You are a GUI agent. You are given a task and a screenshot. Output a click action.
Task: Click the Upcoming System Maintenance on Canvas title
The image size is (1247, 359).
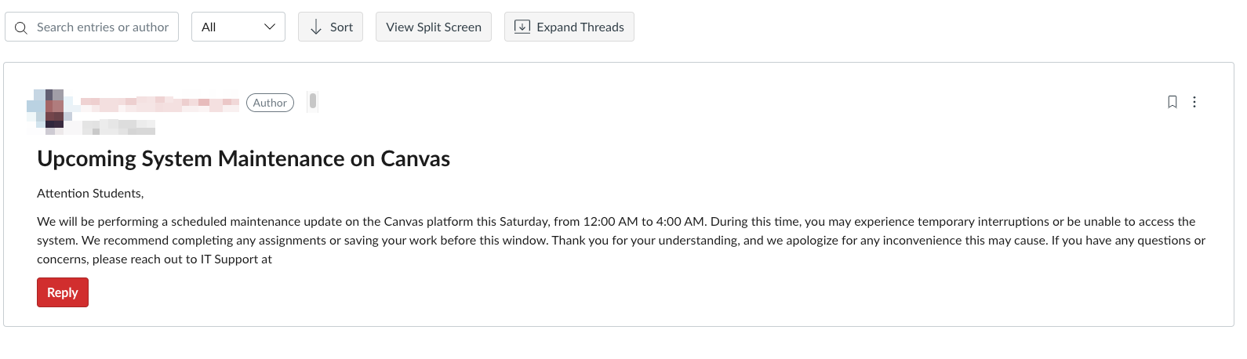[x=243, y=158]
